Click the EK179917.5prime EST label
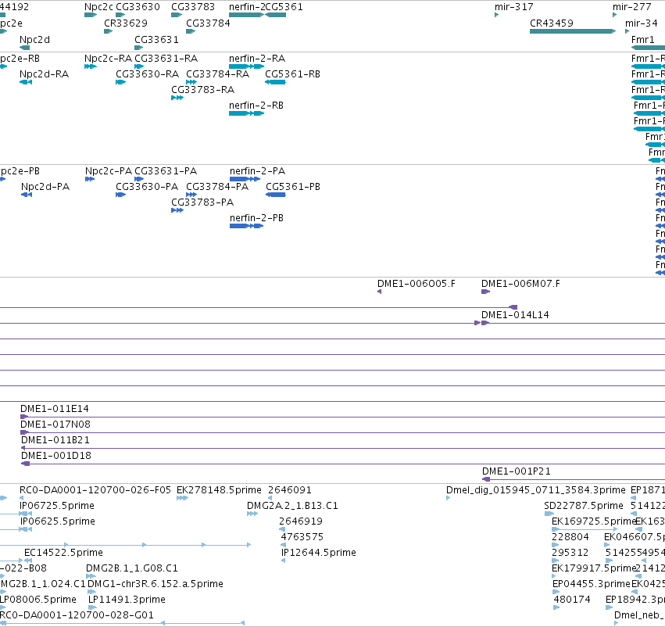 click(594, 568)
